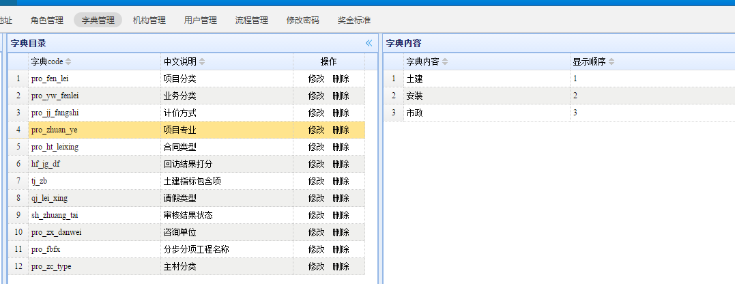The image size is (735, 284).
Task: Sort by 字典code column arrows
Action: tap(68, 62)
